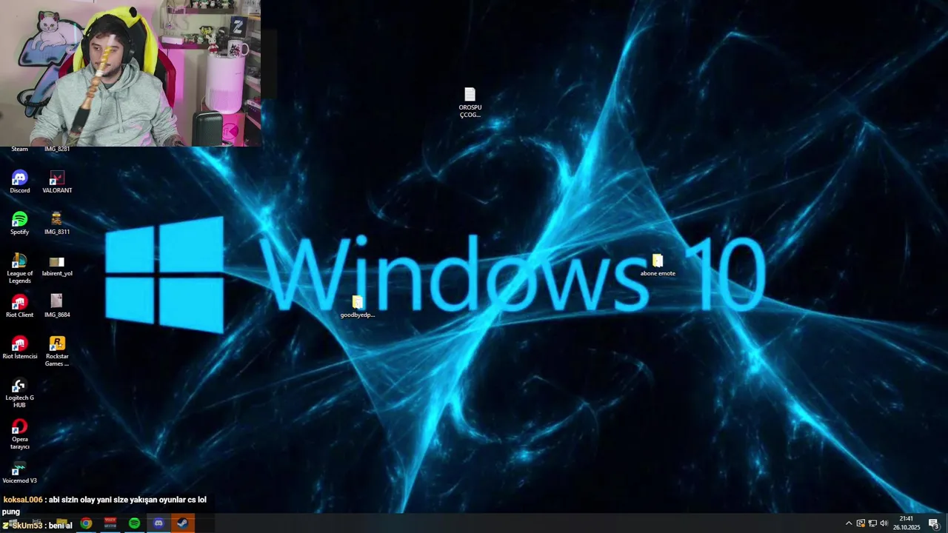This screenshot has width=948, height=533.
Task: Select the abone emote folder
Action: 658,265
